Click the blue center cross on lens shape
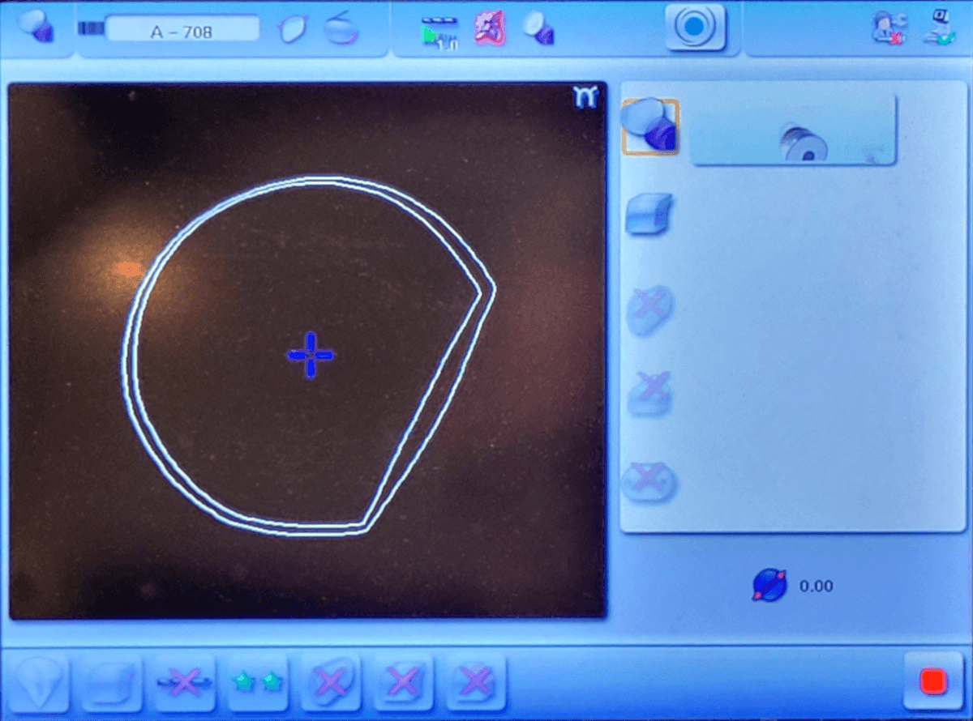 (x=310, y=355)
